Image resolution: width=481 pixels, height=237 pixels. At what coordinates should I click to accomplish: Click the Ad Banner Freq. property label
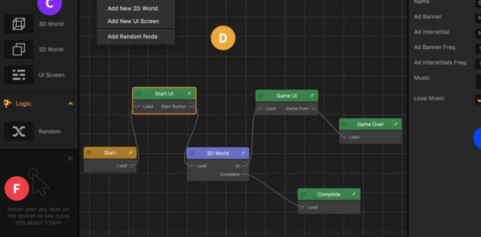point(435,47)
